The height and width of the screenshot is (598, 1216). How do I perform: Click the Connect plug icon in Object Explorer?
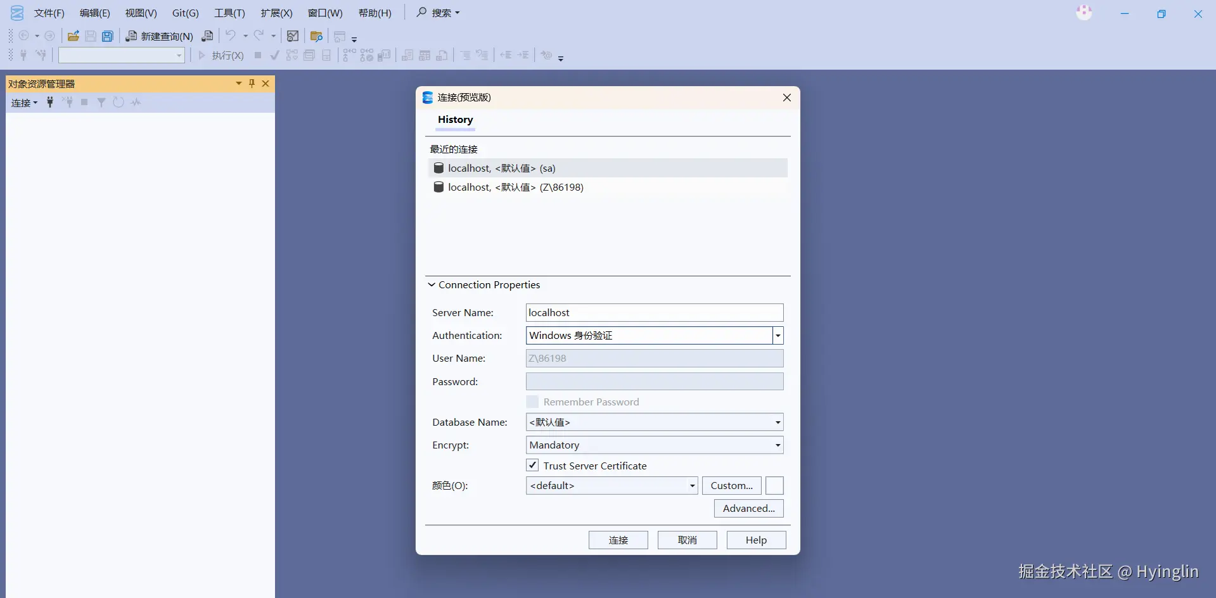coord(50,102)
